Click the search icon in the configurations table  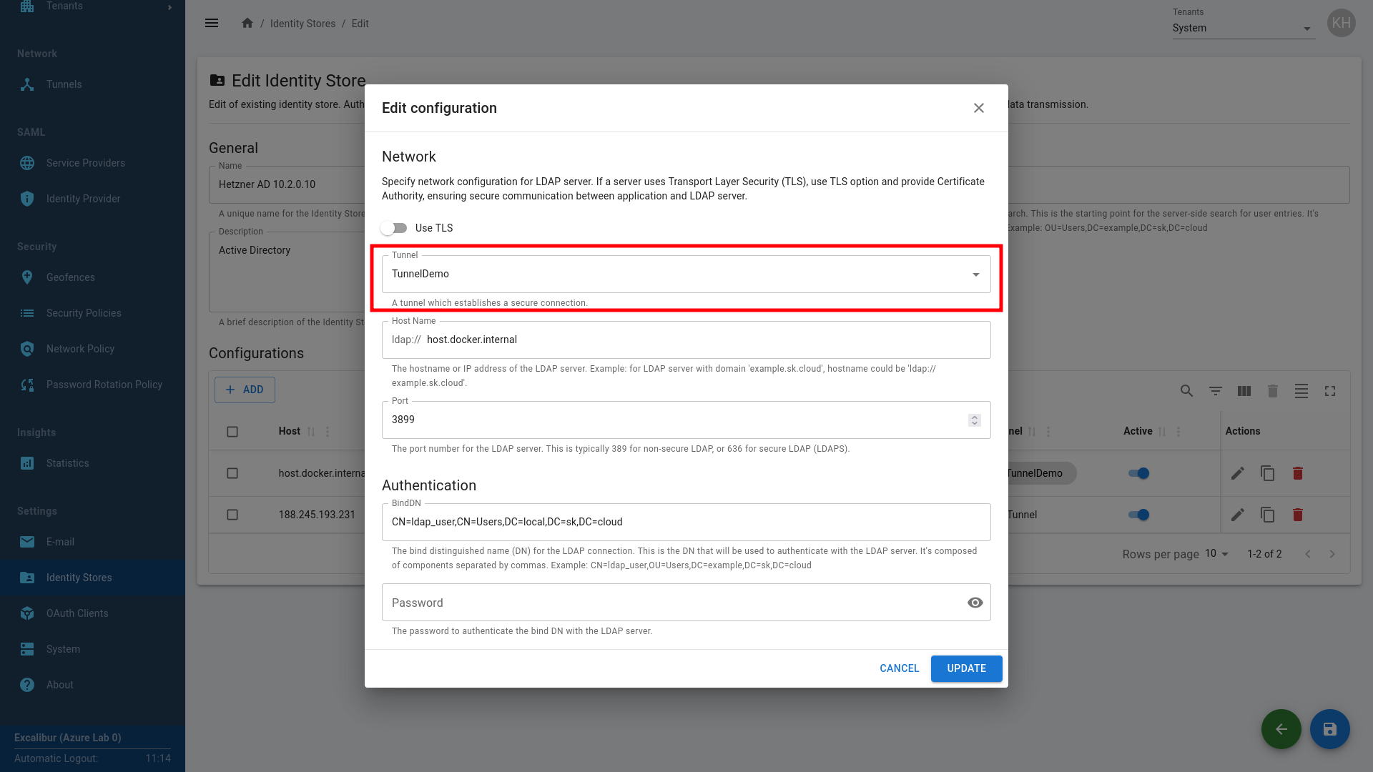(x=1186, y=391)
